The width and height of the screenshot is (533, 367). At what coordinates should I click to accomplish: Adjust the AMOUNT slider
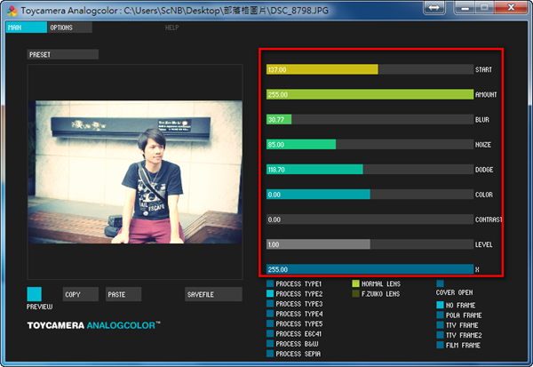[370, 94]
